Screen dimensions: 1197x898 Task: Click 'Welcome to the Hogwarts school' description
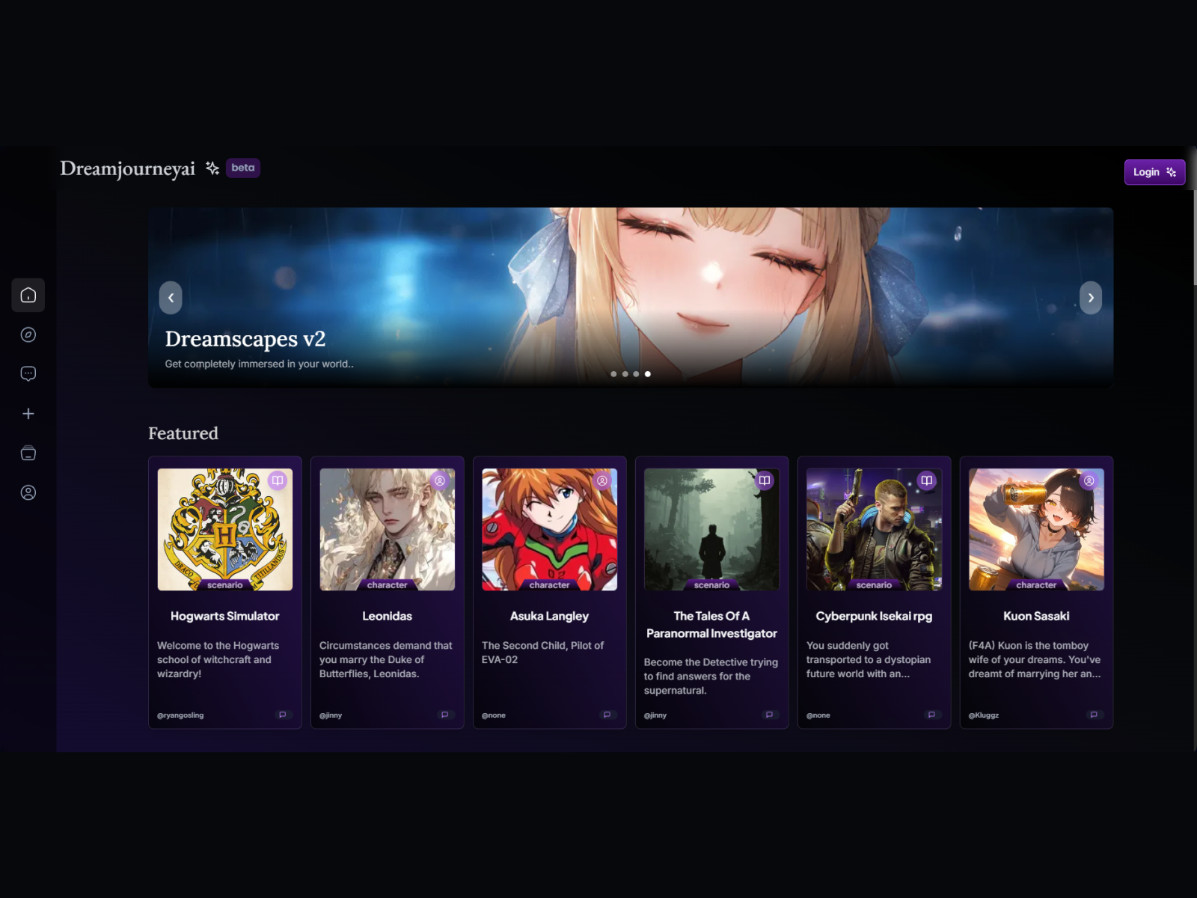(x=218, y=659)
